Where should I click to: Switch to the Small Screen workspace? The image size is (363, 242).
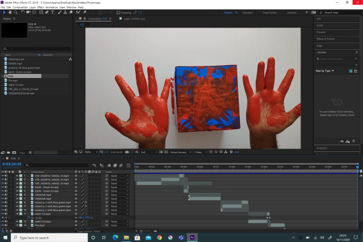tap(270, 13)
